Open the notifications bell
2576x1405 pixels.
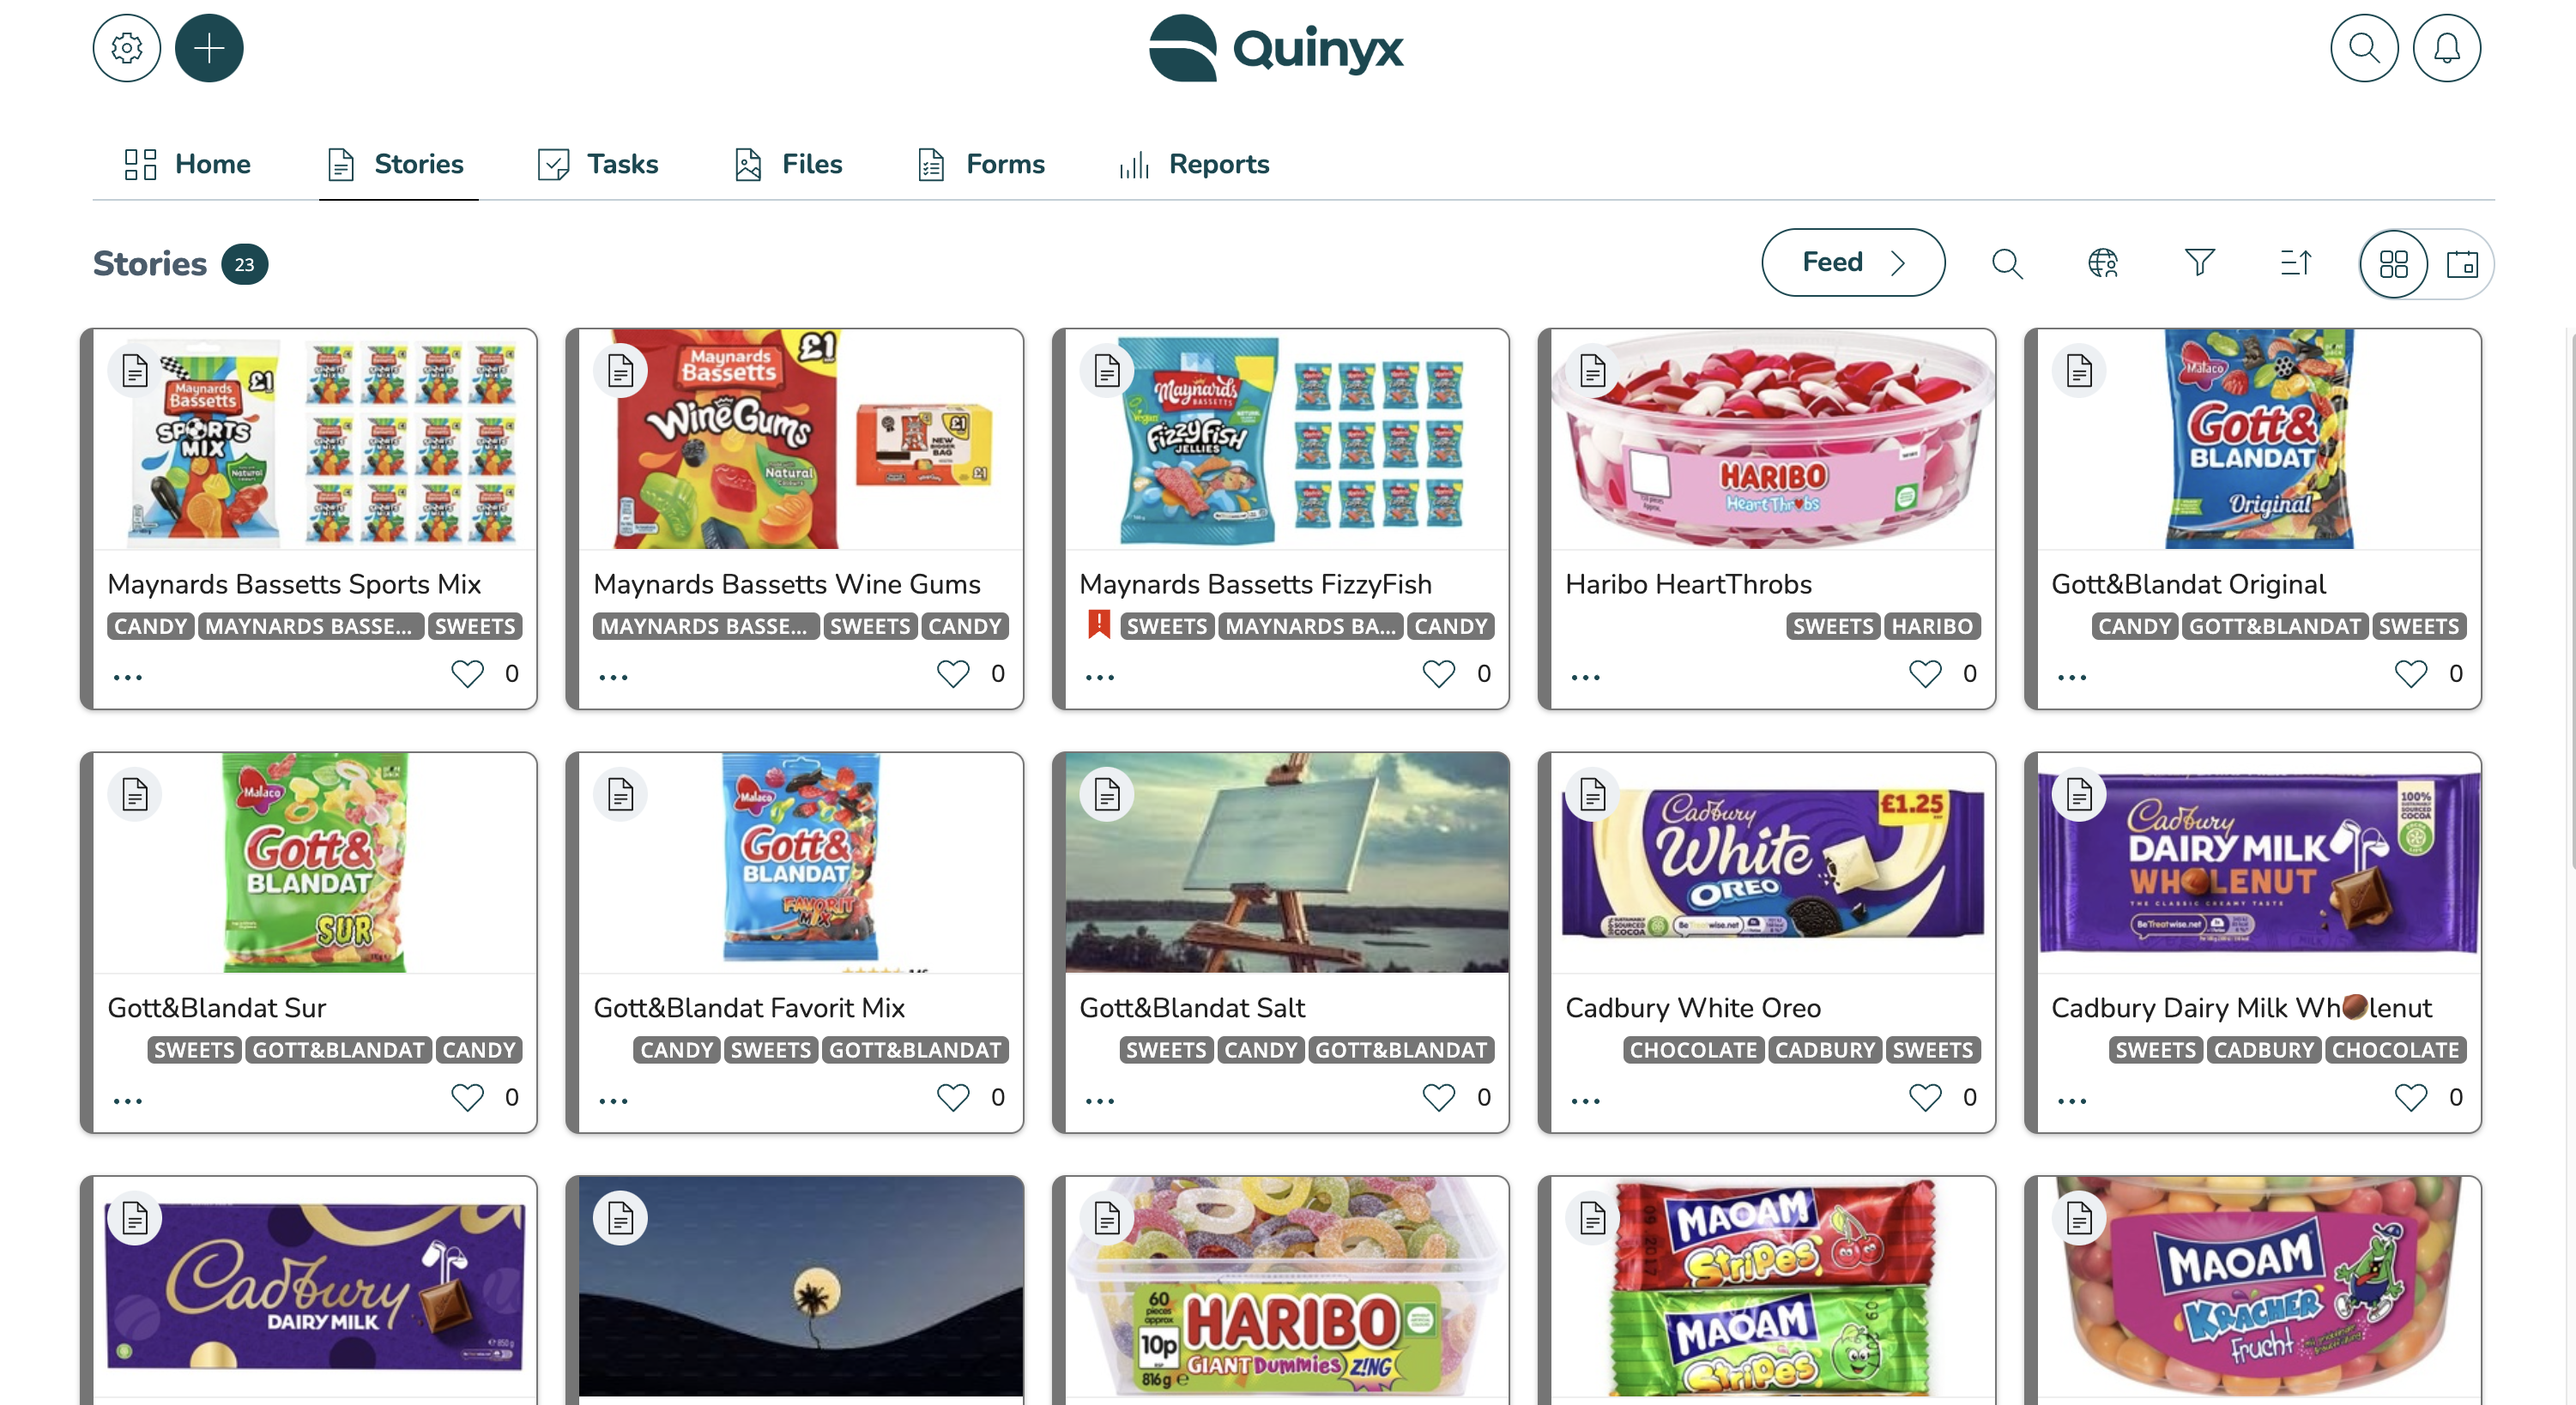(2446, 48)
